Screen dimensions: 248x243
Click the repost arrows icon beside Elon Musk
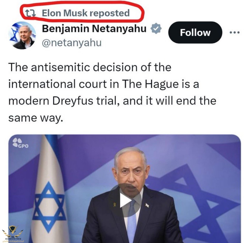tap(31, 13)
